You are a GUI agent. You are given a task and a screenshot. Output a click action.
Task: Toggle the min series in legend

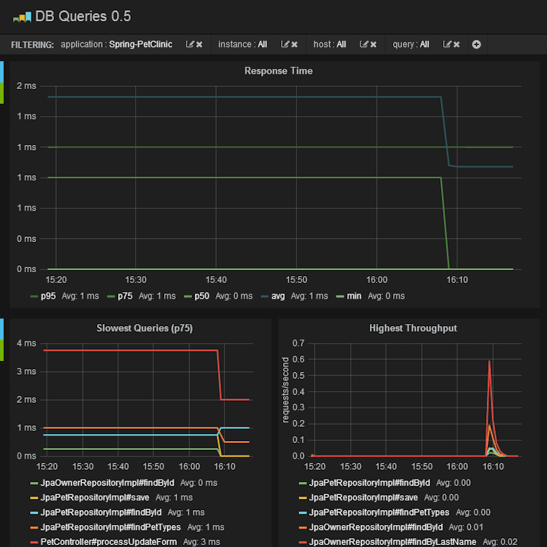coord(353,296)
